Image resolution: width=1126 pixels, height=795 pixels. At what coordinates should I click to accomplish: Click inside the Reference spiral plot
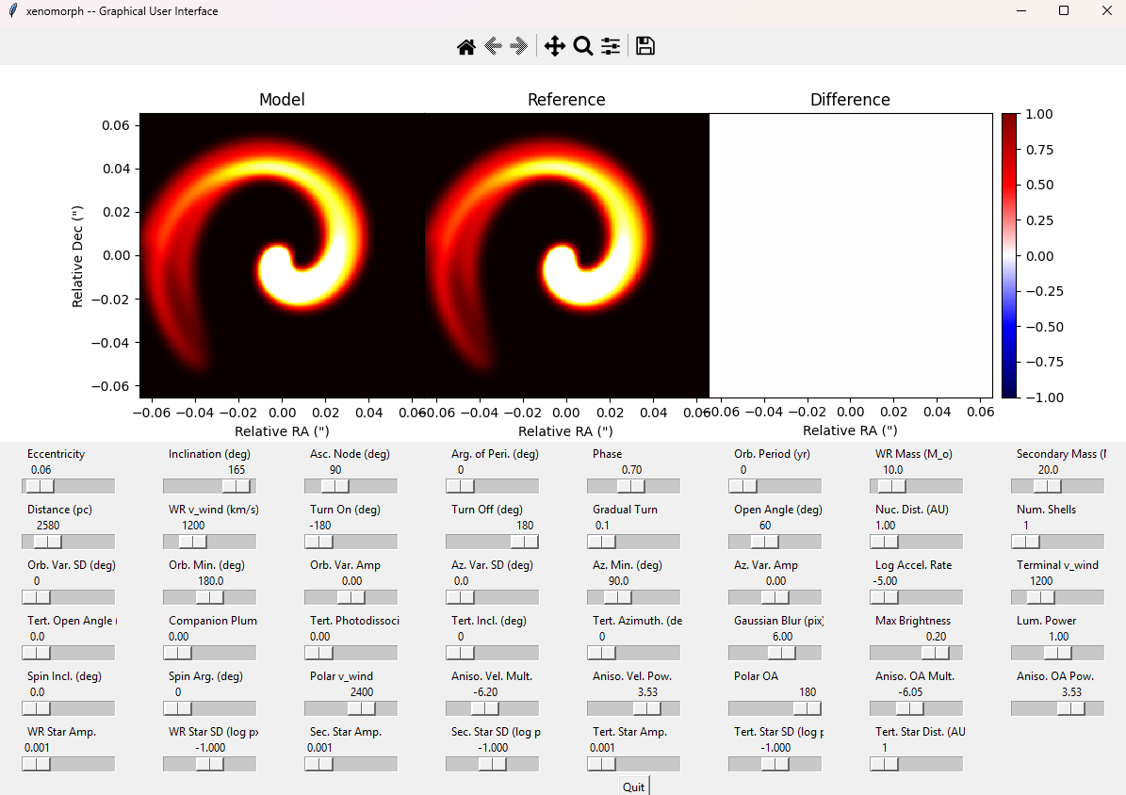(566, 255)
